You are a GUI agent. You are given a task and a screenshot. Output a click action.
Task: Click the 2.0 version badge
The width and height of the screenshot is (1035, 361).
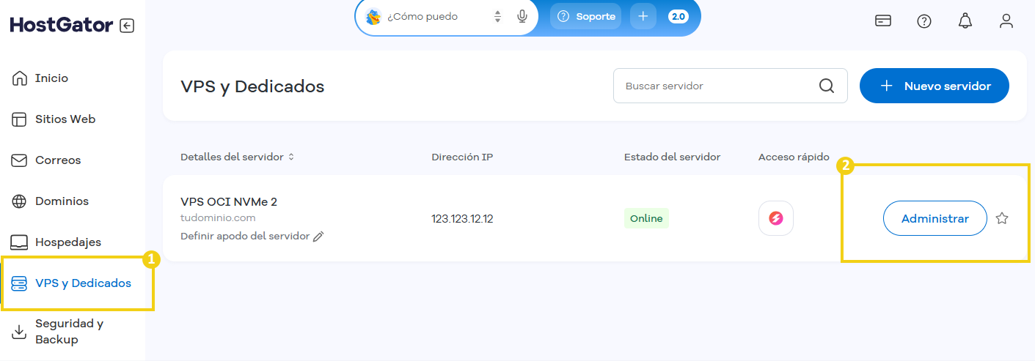(x=679, y=16)
